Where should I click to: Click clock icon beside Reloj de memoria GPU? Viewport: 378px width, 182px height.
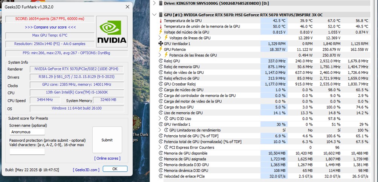pos(161,67)
